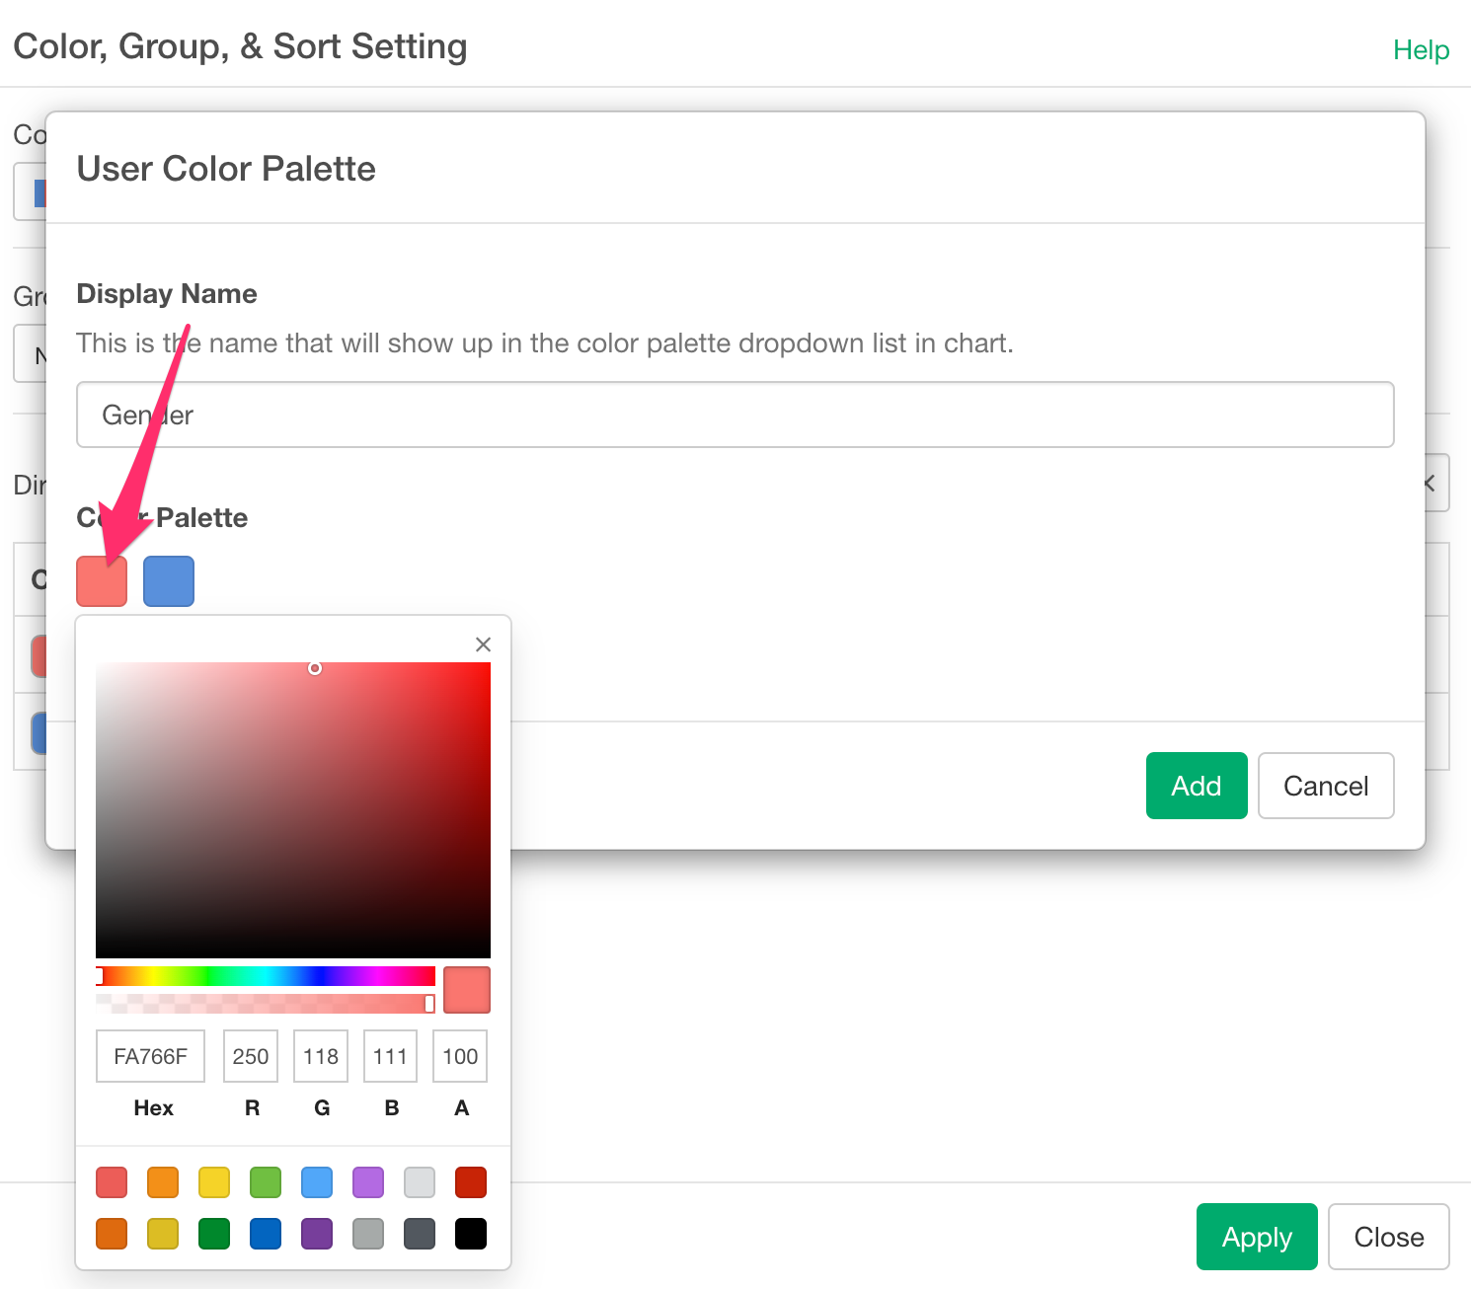
Task: Pick the light green preset swatch
Action: click(266, 1181)
